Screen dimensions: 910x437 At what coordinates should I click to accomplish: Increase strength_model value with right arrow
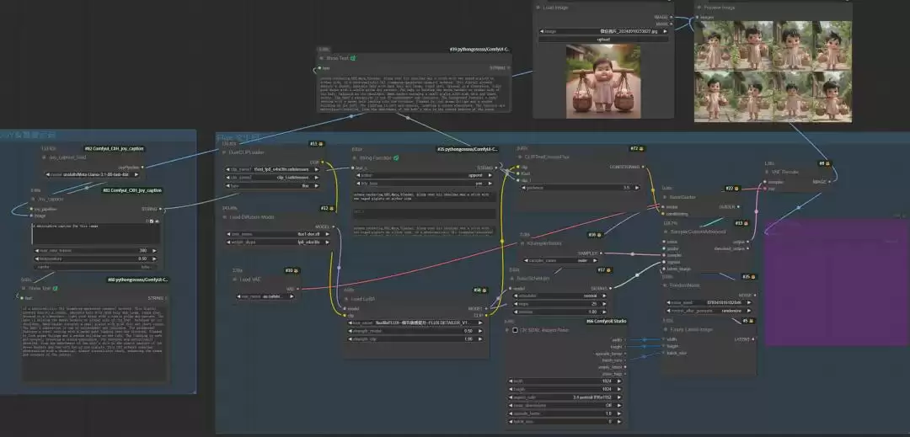pos(481,331)
